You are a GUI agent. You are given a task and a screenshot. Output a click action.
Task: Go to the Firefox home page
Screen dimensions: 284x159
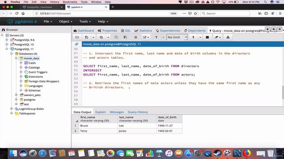click(23, 13)
